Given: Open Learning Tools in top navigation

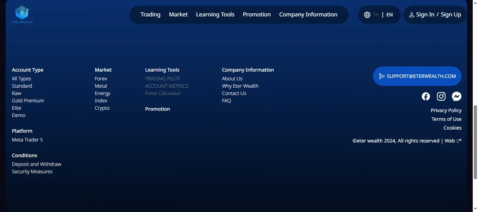Looking at the screenshot, I should (215, 15).
